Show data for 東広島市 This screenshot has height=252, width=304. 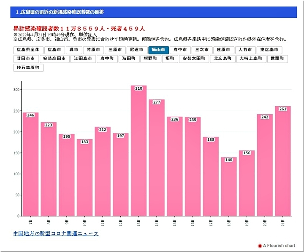pos(269,50)
